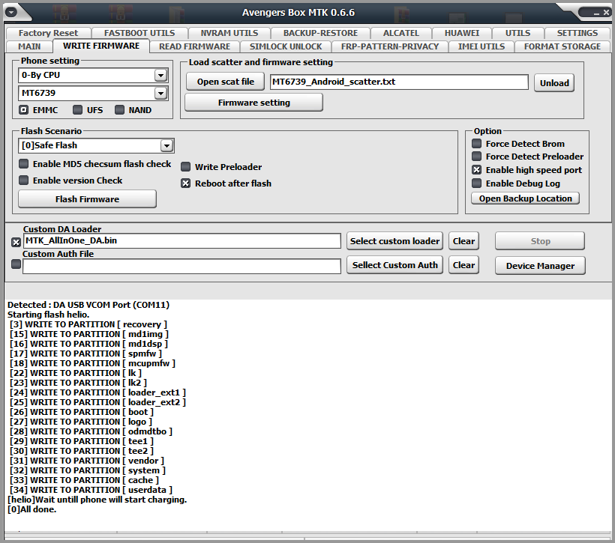Click log line 'Starting flash helio.'
This screenshot has height=543, width=615.
tap(48, 315)
